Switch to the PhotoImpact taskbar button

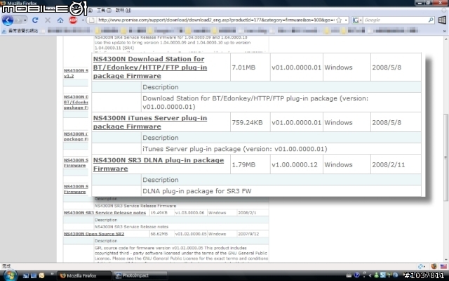click(140, 275)
